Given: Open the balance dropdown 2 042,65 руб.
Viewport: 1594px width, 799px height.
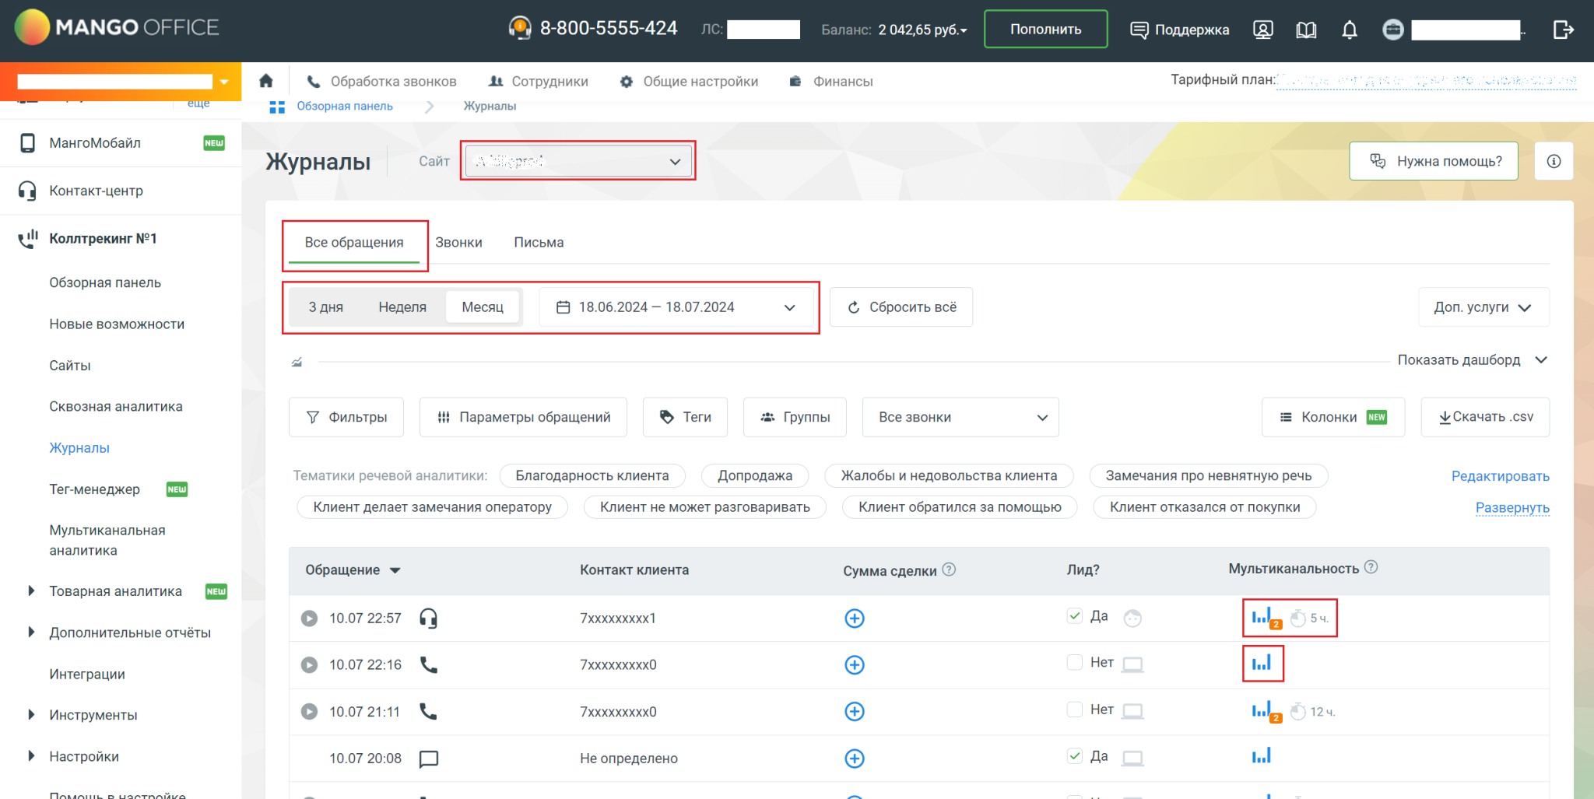Looking at the screenshot, I should pos(922,30).
